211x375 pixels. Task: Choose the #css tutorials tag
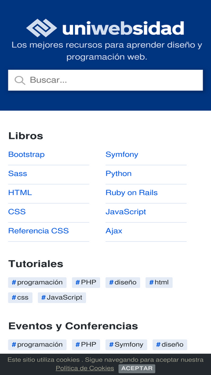20,297
